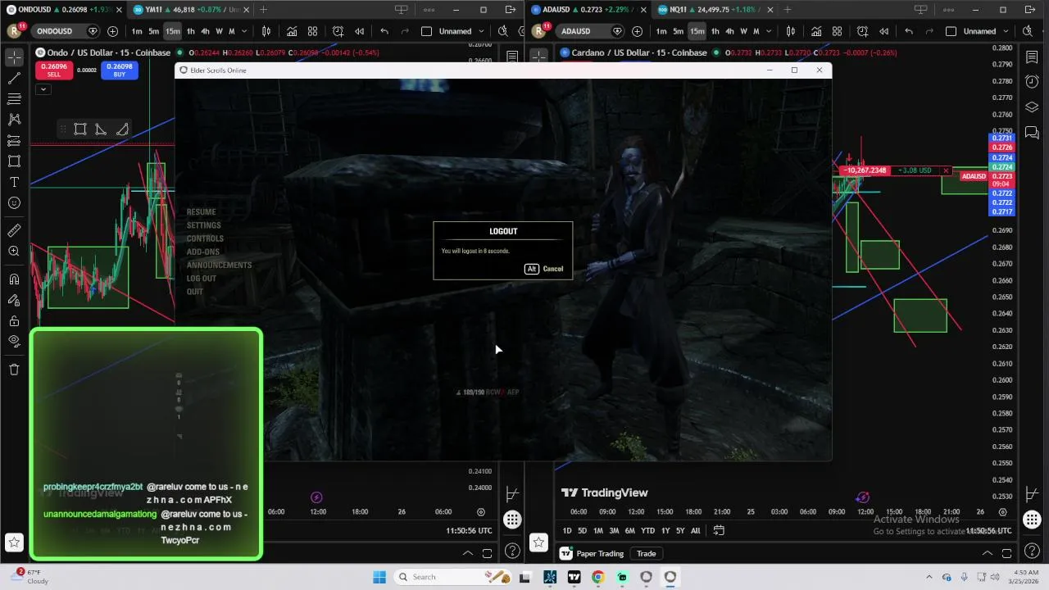Open indicator templates grid in ONDOUSD toolbar

click(312, 31)
